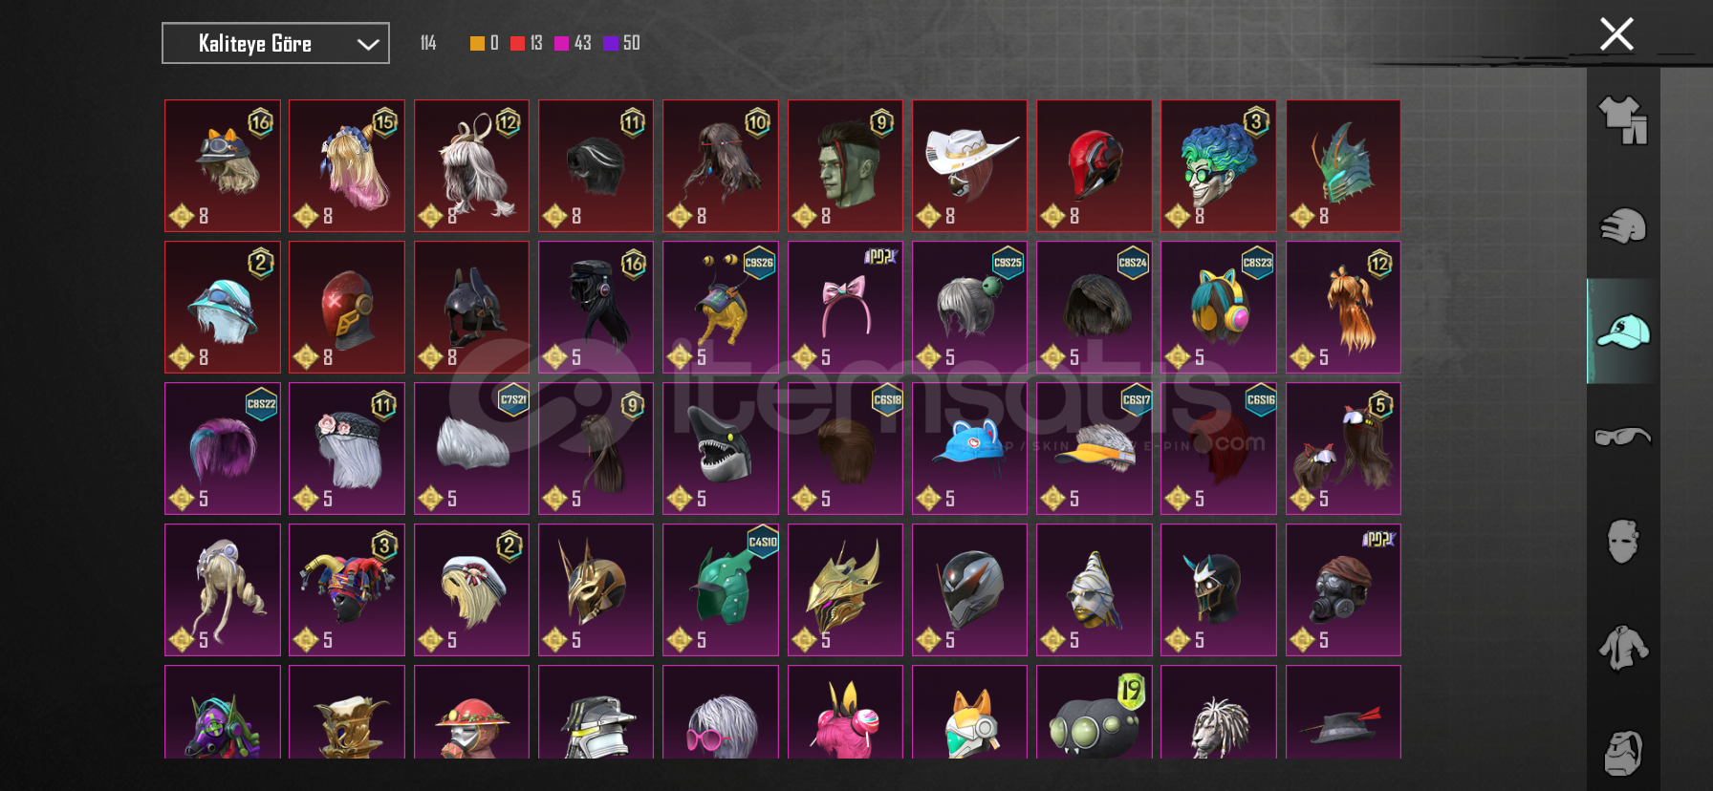The image size is (1713, 791).
Task: Choose the green-haired joker mask item
Action: pyautogui.click(x=1218, y=165)
